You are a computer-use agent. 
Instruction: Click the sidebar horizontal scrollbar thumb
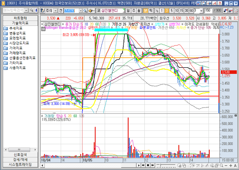point(19,150)
